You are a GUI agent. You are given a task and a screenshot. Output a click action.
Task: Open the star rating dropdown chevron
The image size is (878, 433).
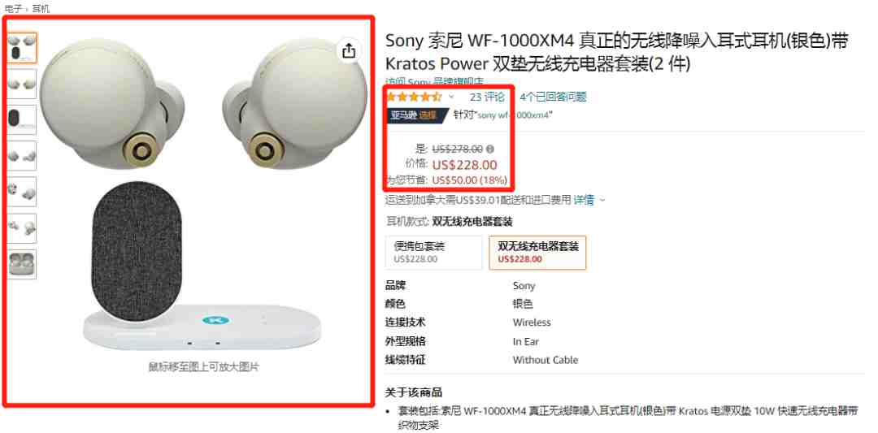[451, 97]
